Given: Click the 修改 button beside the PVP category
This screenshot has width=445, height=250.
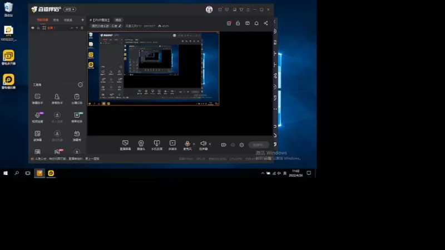Looking at the screenshot, I should pyautogui.click(x=118, y=20).
